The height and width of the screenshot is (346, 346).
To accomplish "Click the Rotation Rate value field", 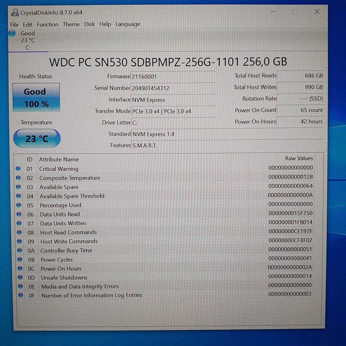I will coord(300,99).
